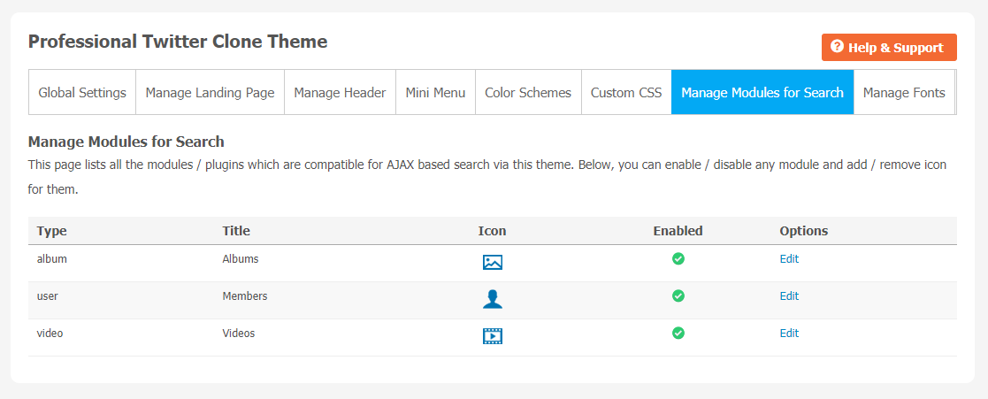
Task: Click the Videos film icon
Action: 492,336
